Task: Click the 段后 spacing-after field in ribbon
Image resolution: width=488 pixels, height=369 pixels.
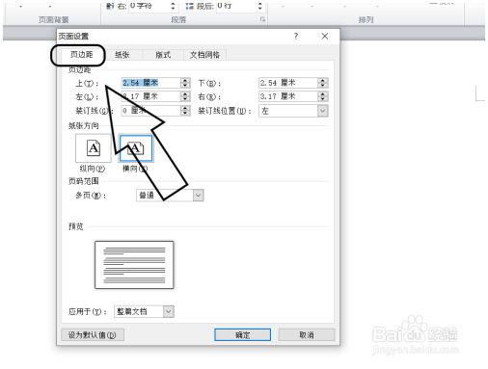Action: [x=236, y=6]
